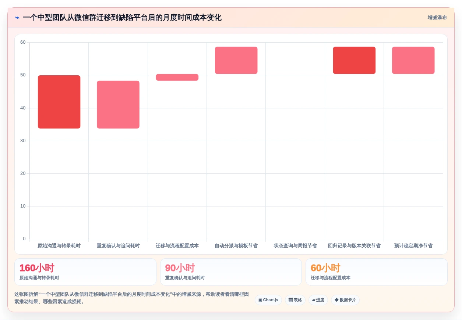Click the Chart.js tag chip

[x=268, y=300]
